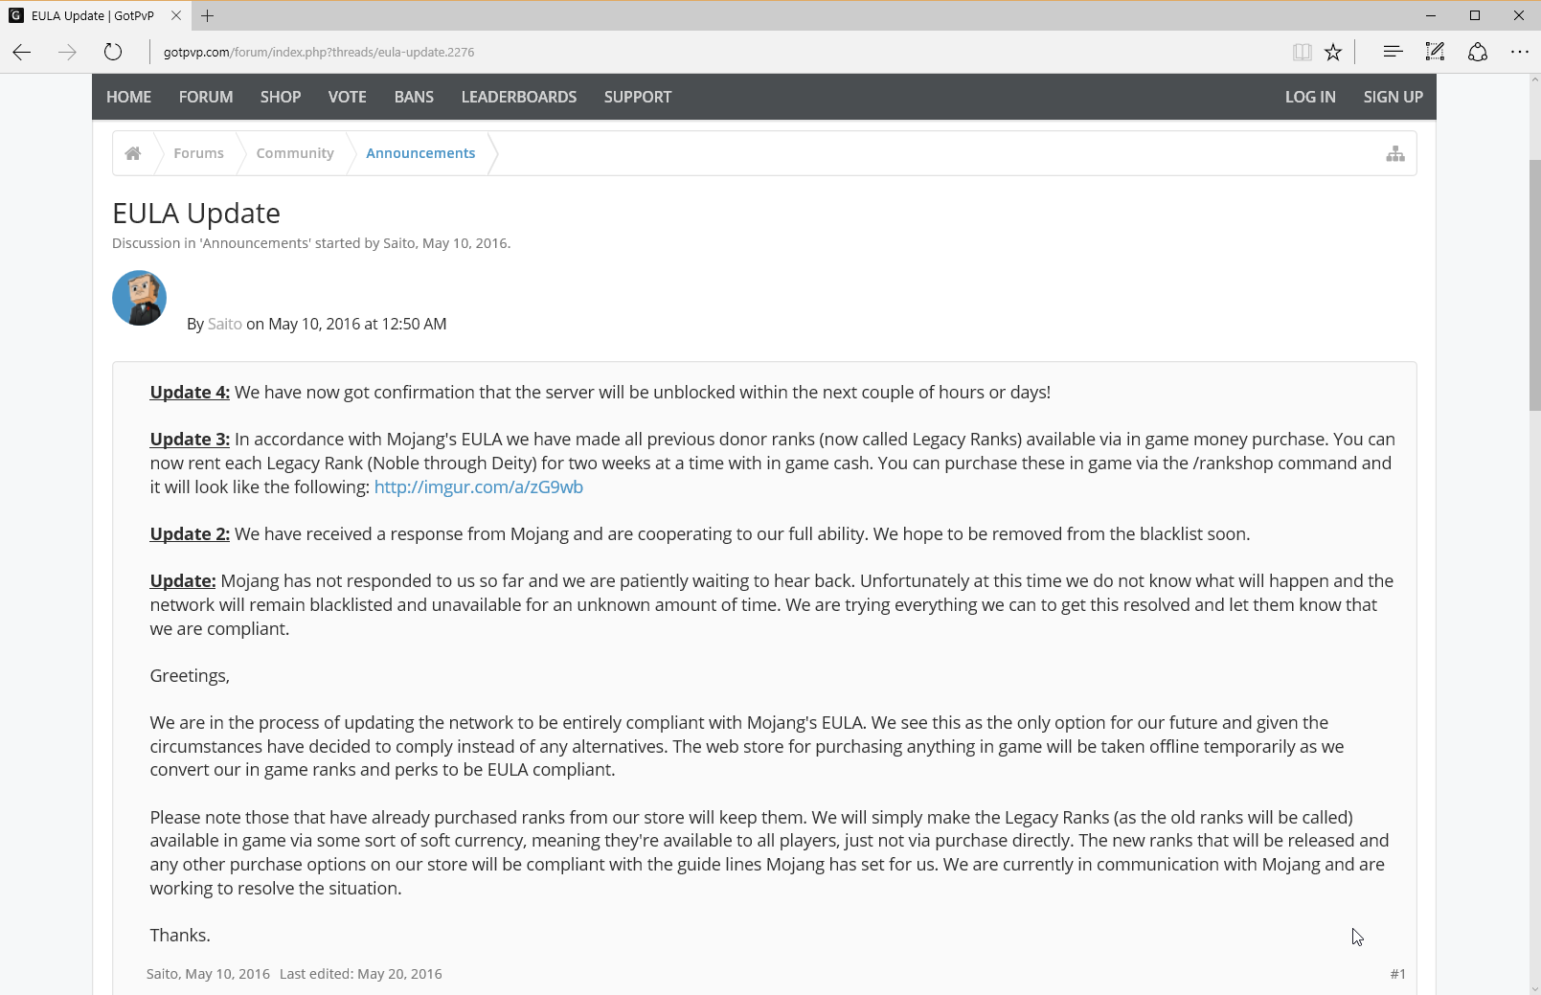Add page to favorites star icon
The image size is (1541, 995).
tap(1333, 53)
